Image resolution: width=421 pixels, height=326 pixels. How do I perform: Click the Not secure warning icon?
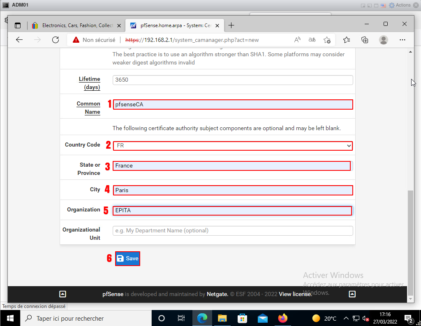pos(76,40)
